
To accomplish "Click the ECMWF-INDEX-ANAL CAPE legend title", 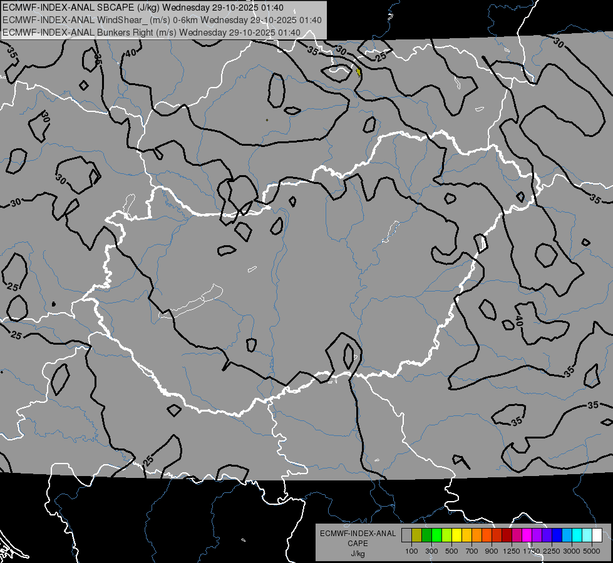I will pyautogui.click(x=358, y=538).
